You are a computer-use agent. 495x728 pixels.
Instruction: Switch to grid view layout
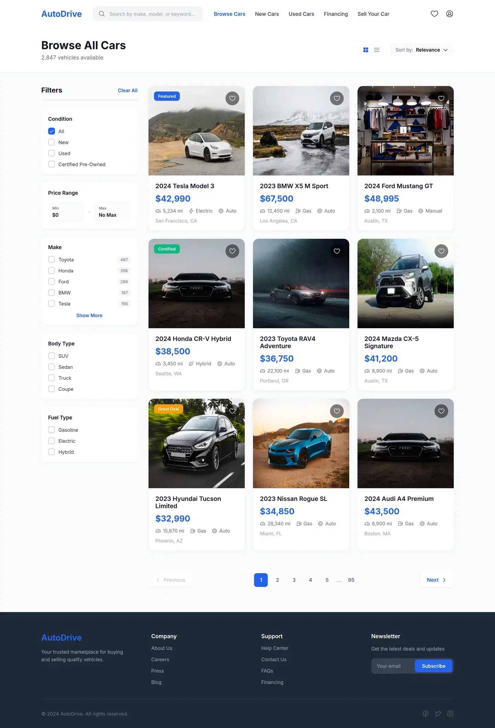coord(366,50)
